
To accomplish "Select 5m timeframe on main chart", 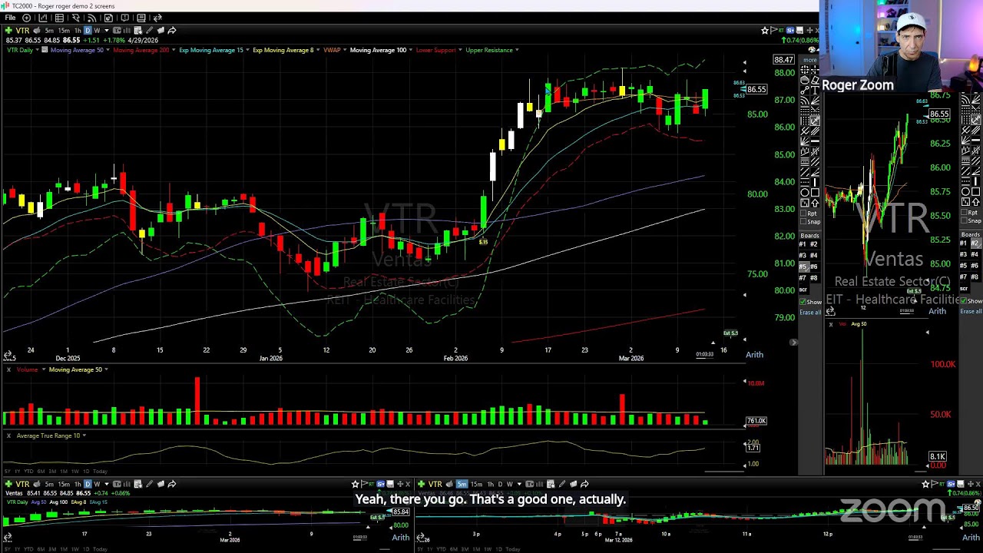I will pos(49,31).
